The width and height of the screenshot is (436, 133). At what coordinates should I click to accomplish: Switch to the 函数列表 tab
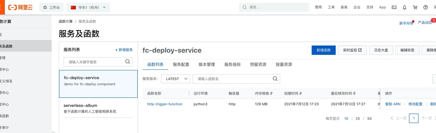pyautogui.click(x=155, y=64)
